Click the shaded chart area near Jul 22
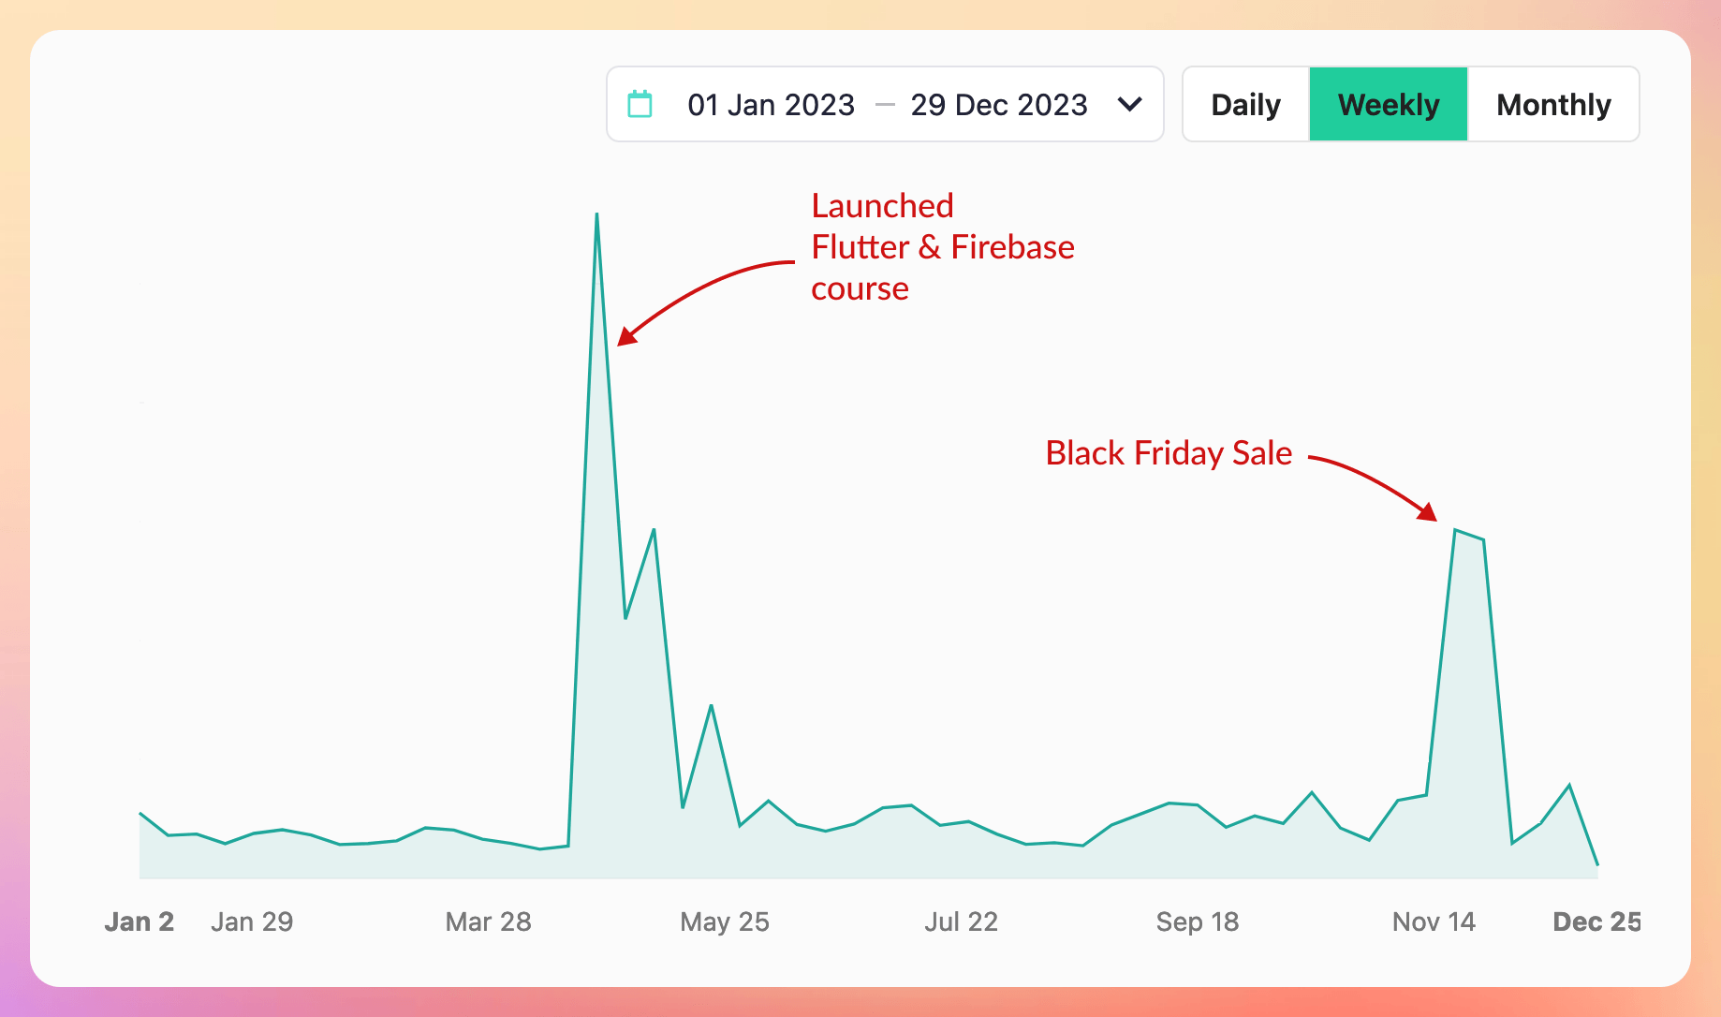Viewport: 1721px width, 1017px height. tap(961, 852)
